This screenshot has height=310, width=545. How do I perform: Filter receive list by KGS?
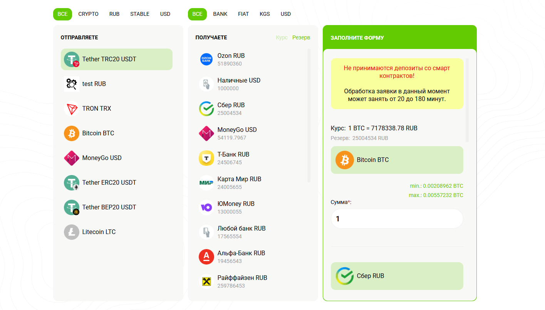coord(265,14)
